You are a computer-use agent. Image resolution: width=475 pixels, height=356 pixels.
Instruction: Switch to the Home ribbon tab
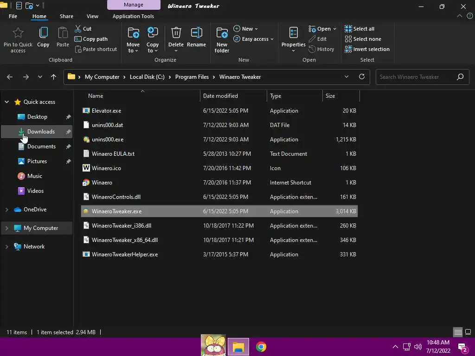coord(39,16)
